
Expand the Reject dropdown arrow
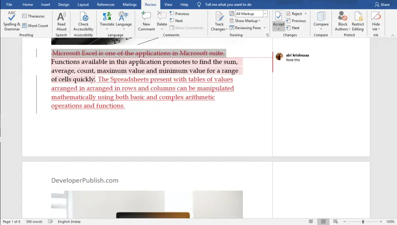click(x=306, y=14)
